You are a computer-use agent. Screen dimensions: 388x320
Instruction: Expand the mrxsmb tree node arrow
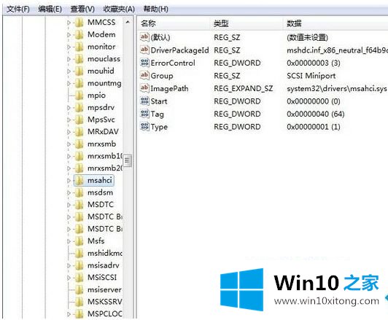point(69,144)
